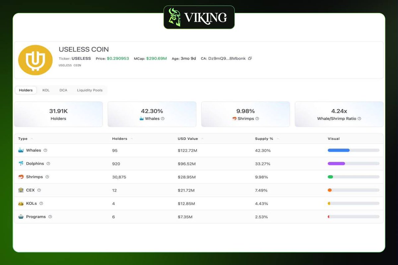The height and width of the screenshot is (265, 398).
Task: Copy the contract address icon
Action: click(250, 58)
